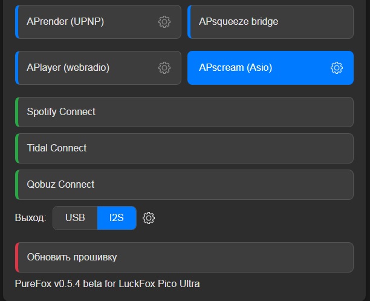Open APscream (Asio) settings gear
370x301 pixels.
coord(337,68)
